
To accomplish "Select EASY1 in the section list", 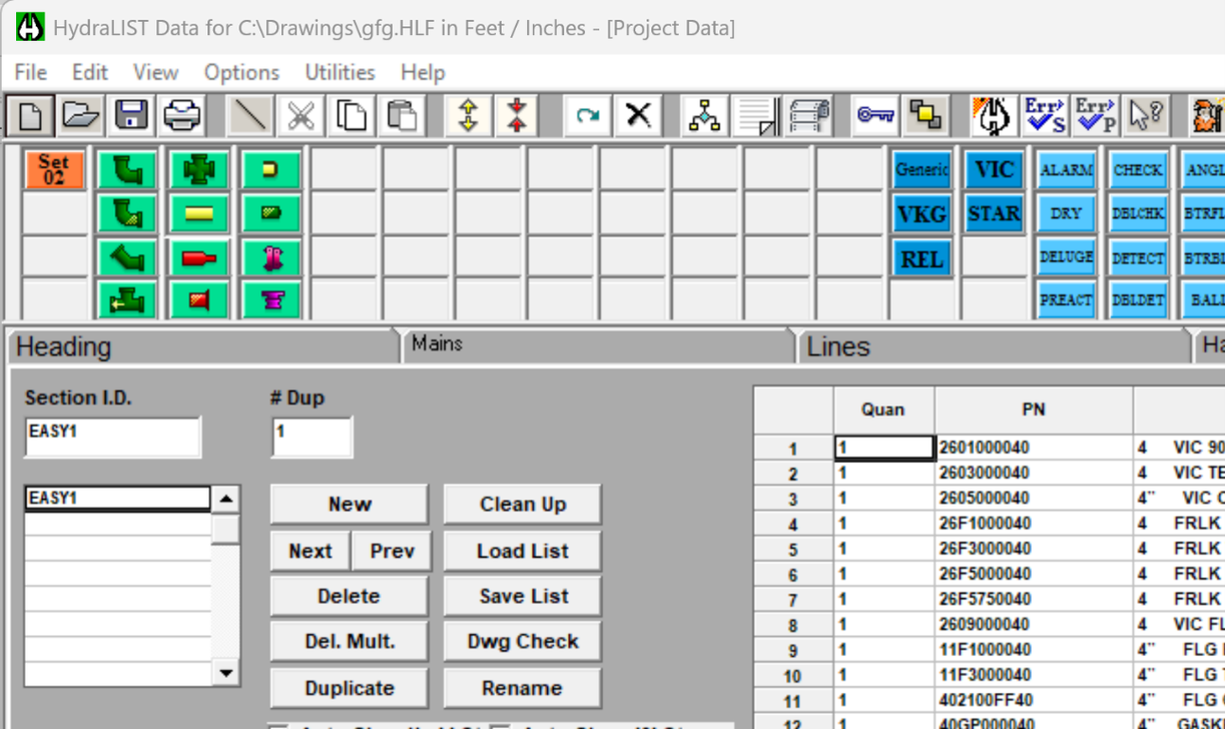I will point(117,498).
